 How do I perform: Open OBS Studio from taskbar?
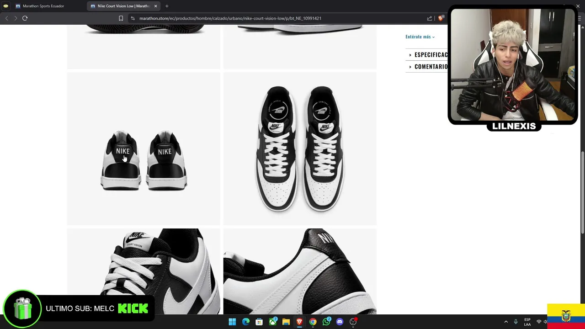coord(353,322)
